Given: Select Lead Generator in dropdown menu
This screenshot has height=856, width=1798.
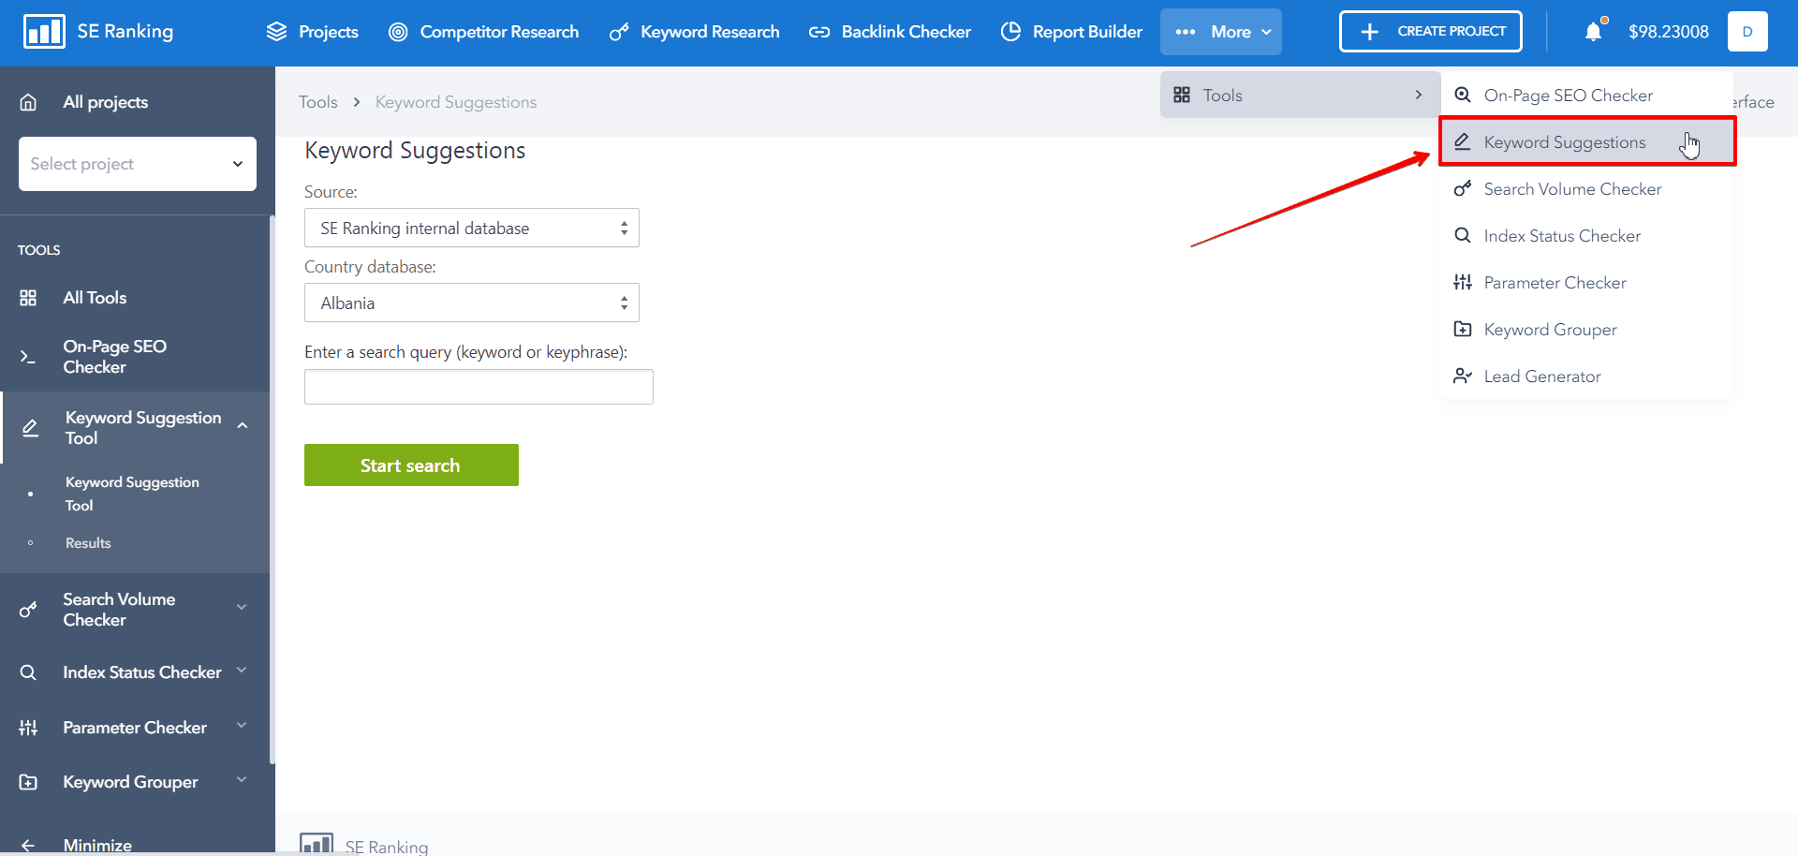Looking at the screenshot, I should [x=1587, y=376].
